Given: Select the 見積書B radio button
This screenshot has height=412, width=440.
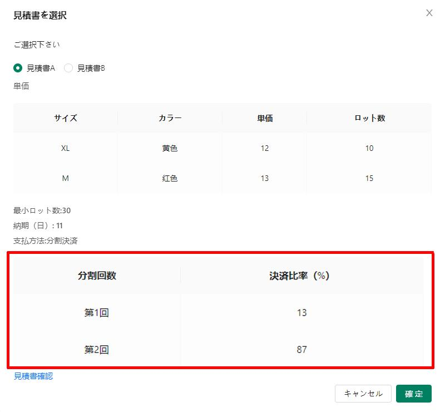Looking at the screenshot, I should 69,68.
